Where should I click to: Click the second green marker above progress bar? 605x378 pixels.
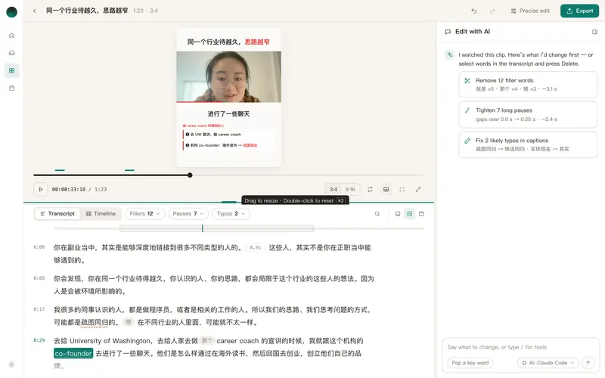[x=129, y=169]
